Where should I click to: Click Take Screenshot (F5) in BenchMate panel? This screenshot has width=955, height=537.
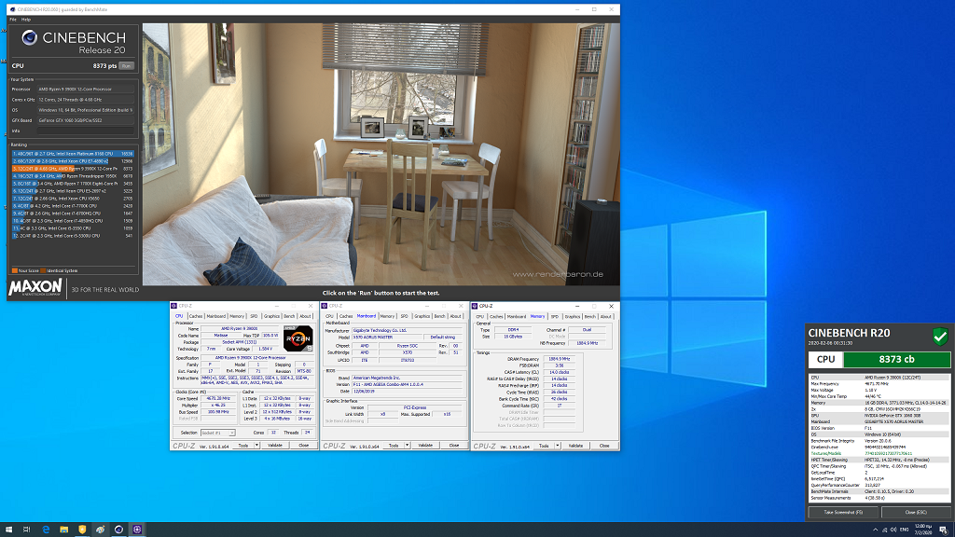pyautogui.click(x=843, y=513)
